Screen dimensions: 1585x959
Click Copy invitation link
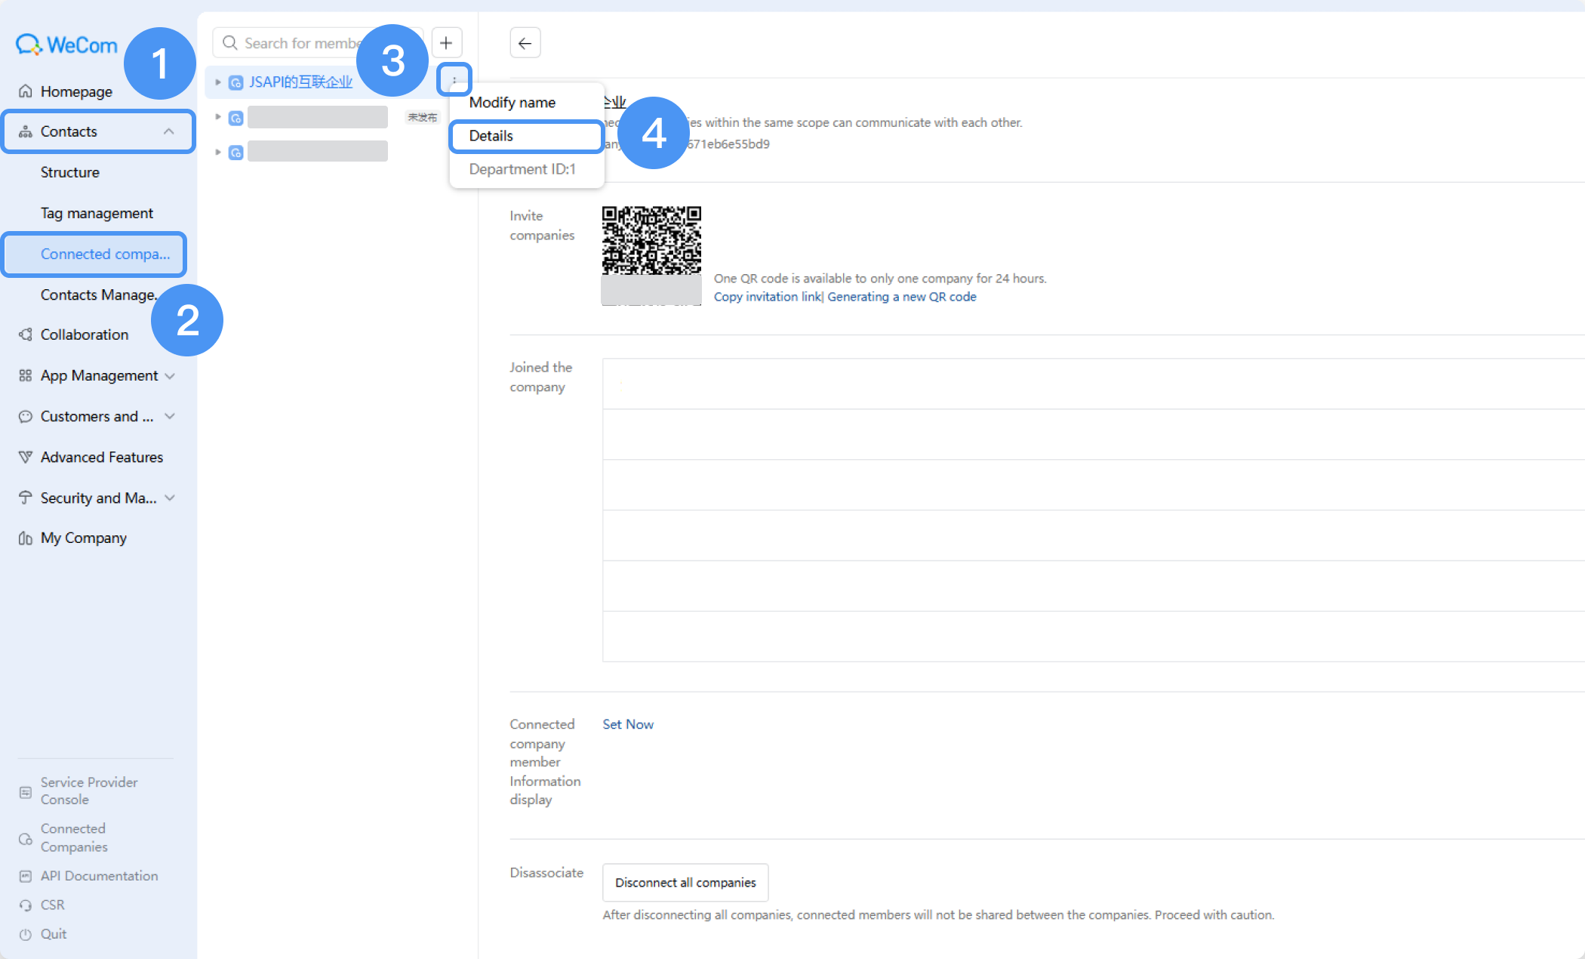(767, 297)
